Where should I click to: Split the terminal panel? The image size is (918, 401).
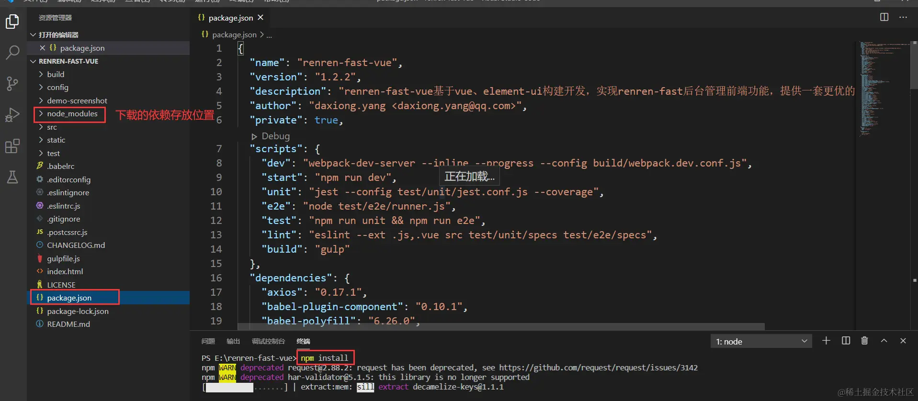click(846, 341)
